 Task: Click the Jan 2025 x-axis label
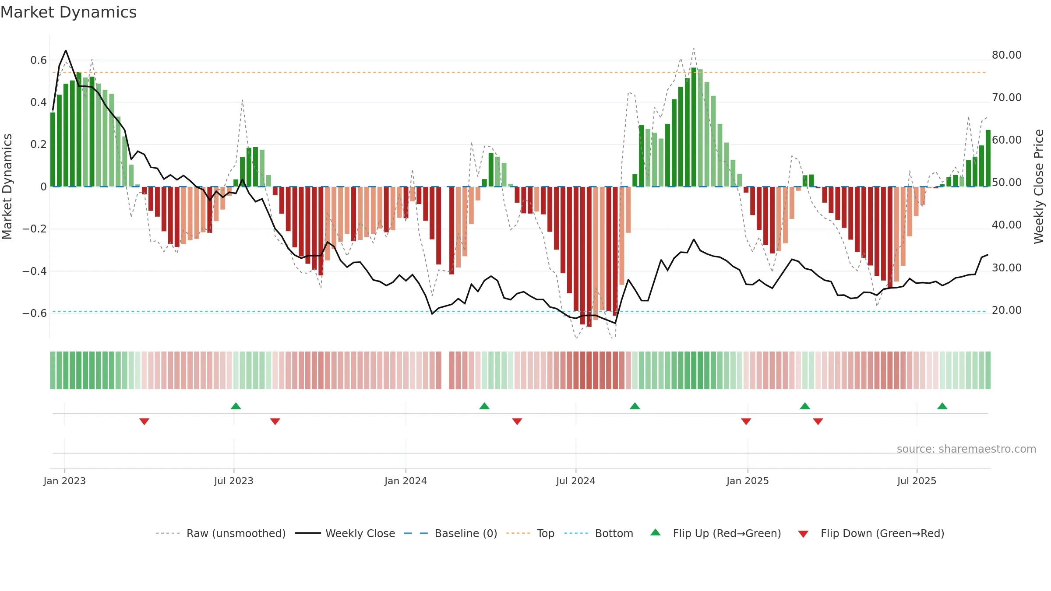click(x=748, y=481)
